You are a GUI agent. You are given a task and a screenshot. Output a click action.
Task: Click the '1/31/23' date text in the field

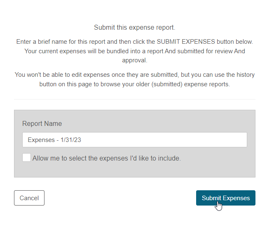70,140
